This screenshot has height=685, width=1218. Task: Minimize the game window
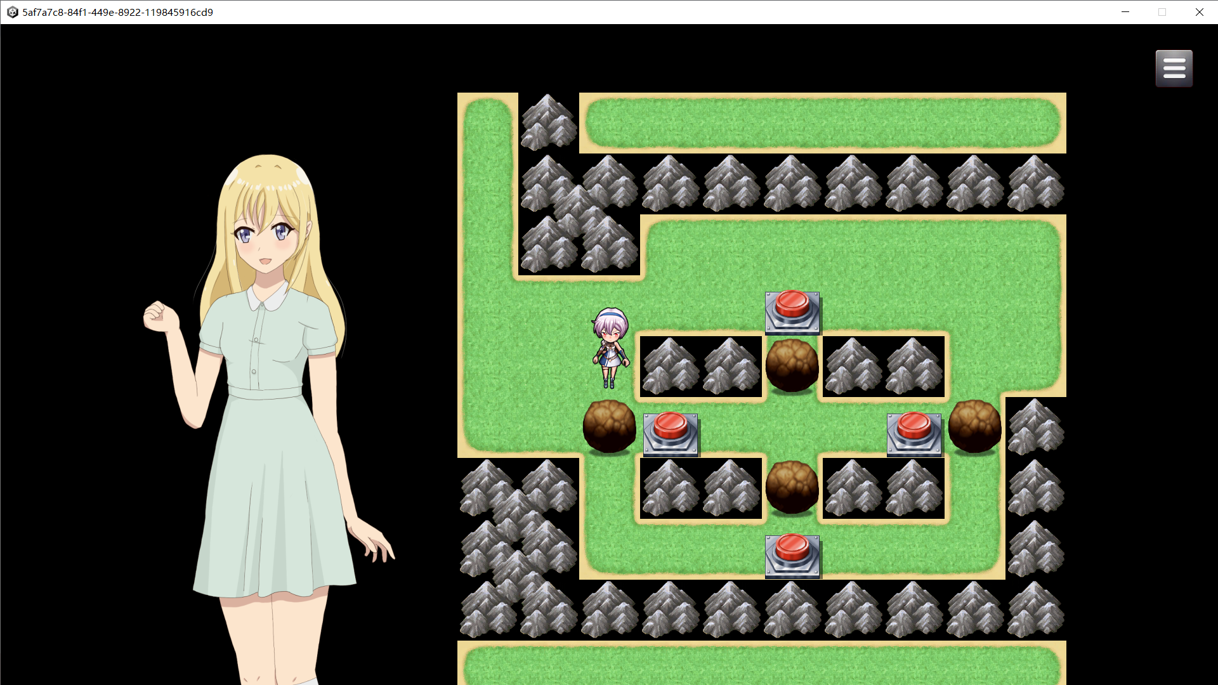pyautogui.click(x=1125, y=12)
